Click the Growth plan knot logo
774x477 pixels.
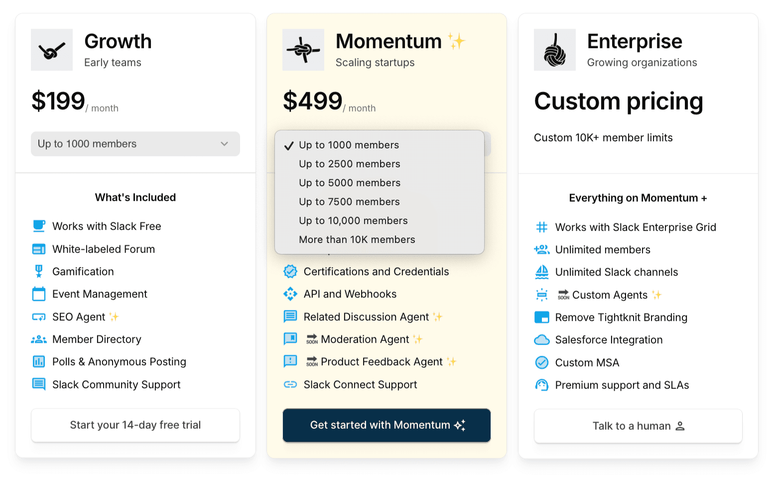tap(52, 50)
